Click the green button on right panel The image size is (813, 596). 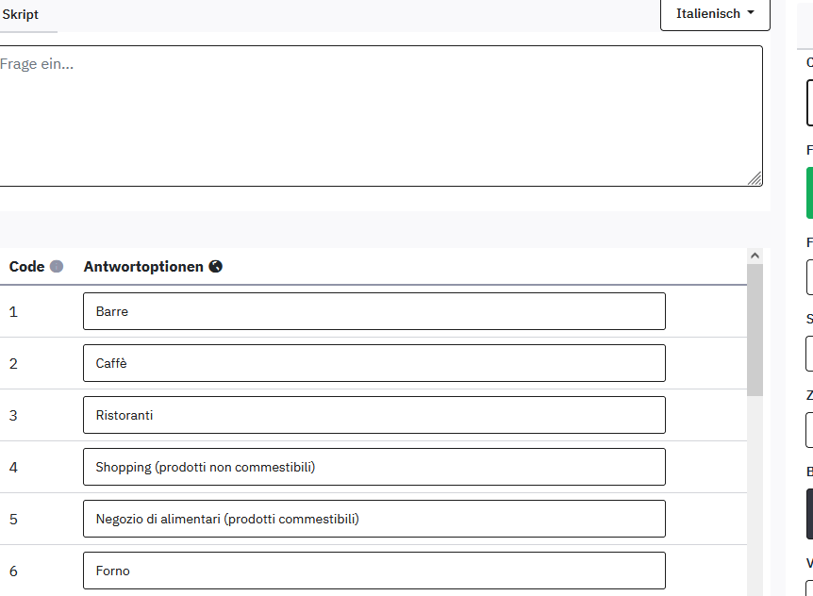(x=809, y=192)
